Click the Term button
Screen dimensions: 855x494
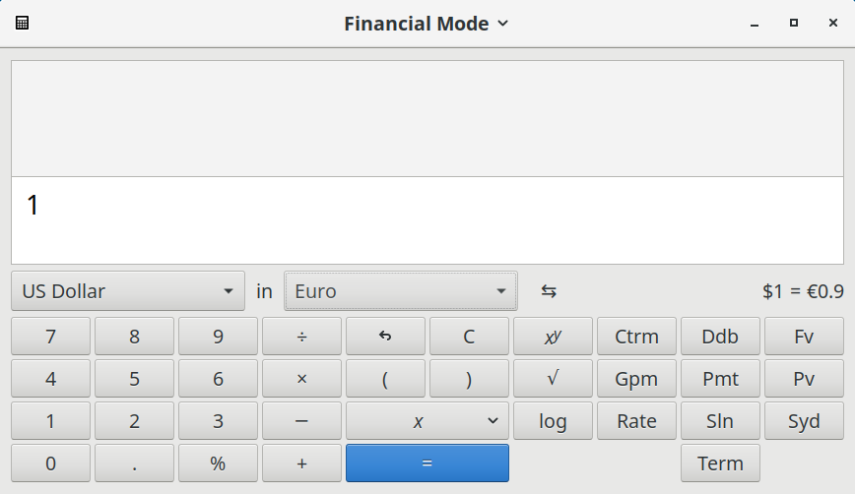[x=720, y=463]
